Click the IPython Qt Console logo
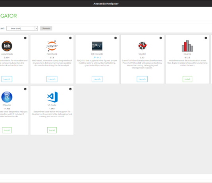 97,46
